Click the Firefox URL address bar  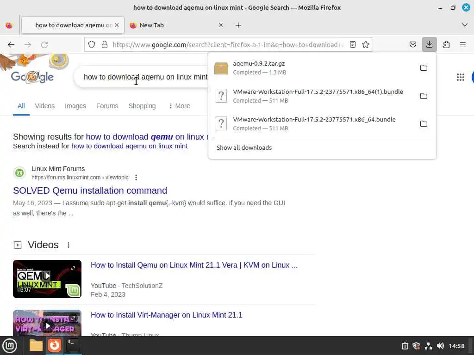[x=229, y=45]
